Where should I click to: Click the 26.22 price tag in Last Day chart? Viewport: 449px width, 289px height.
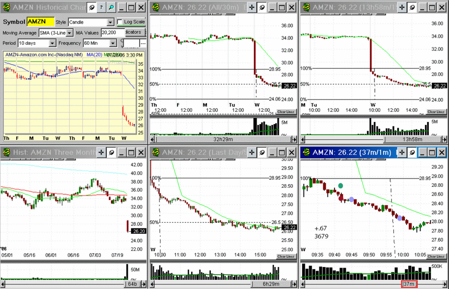(x=289, y=228)
